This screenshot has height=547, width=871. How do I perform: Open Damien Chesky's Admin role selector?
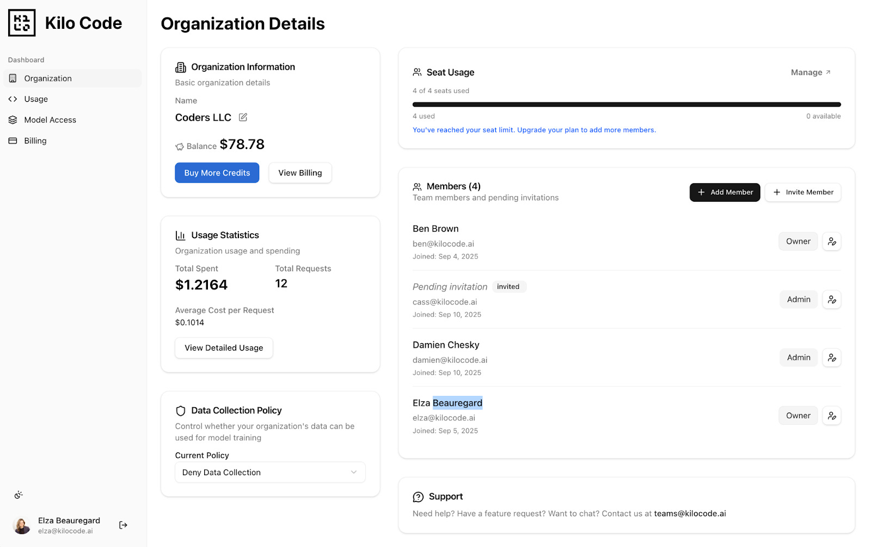[799, 358]
